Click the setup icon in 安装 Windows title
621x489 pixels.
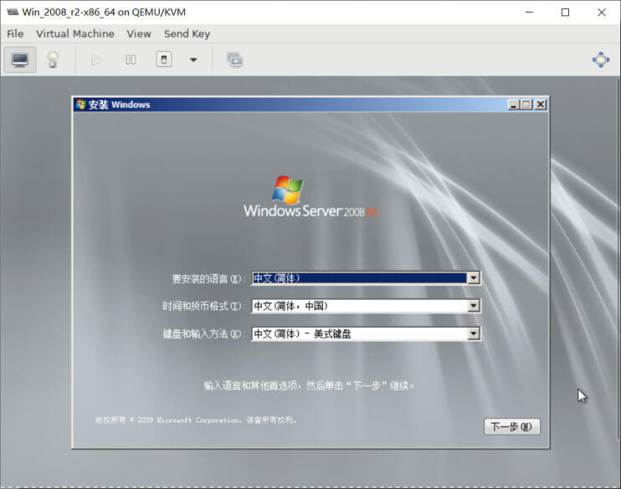point(81,104)
